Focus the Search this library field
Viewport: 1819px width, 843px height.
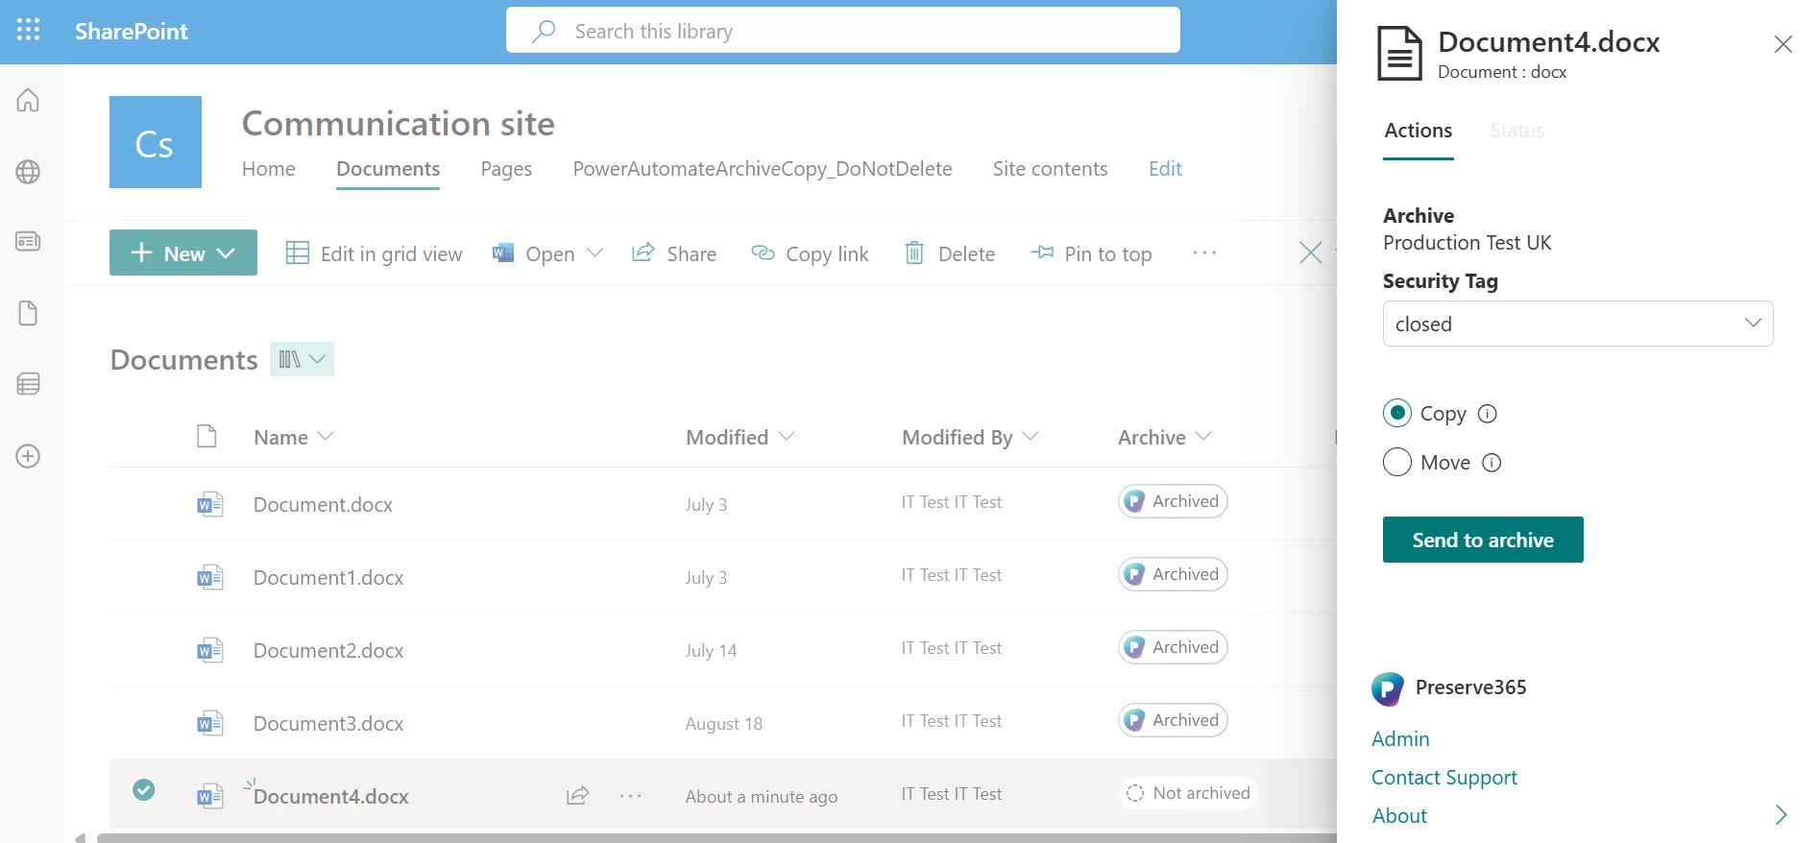(x=842, y=31)
